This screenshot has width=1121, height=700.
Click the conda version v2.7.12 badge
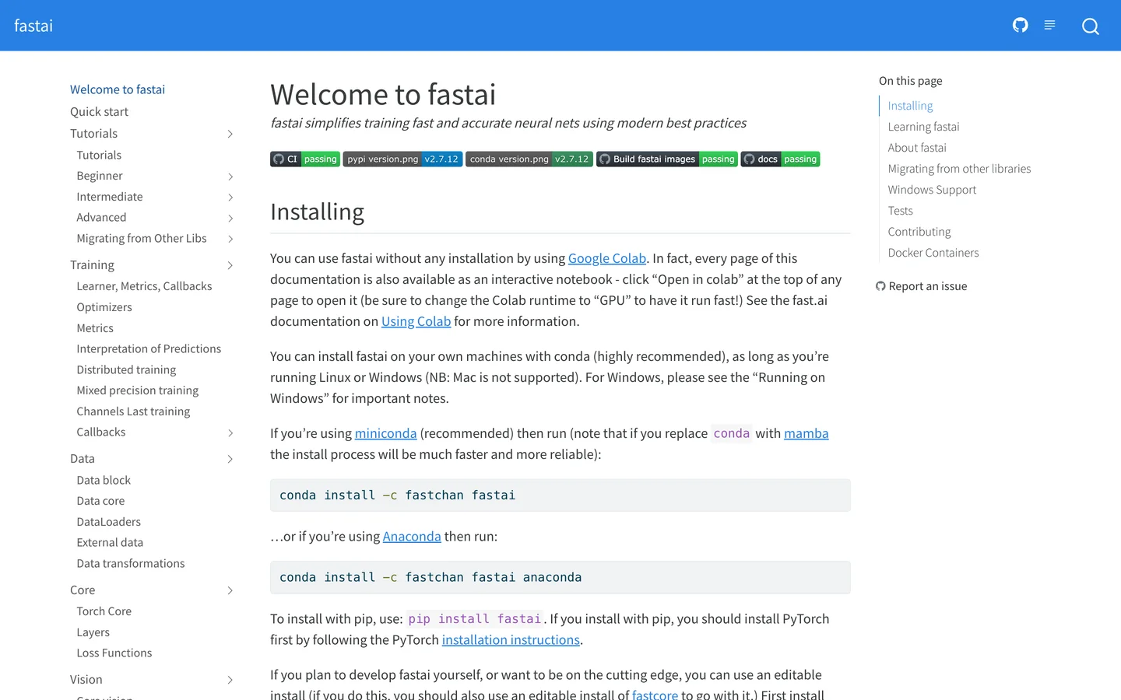pos(529,159)
